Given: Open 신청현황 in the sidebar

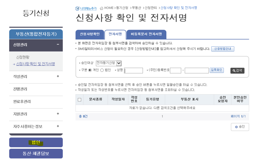Looking at the screenshot, I should click(x=23, y=57).
